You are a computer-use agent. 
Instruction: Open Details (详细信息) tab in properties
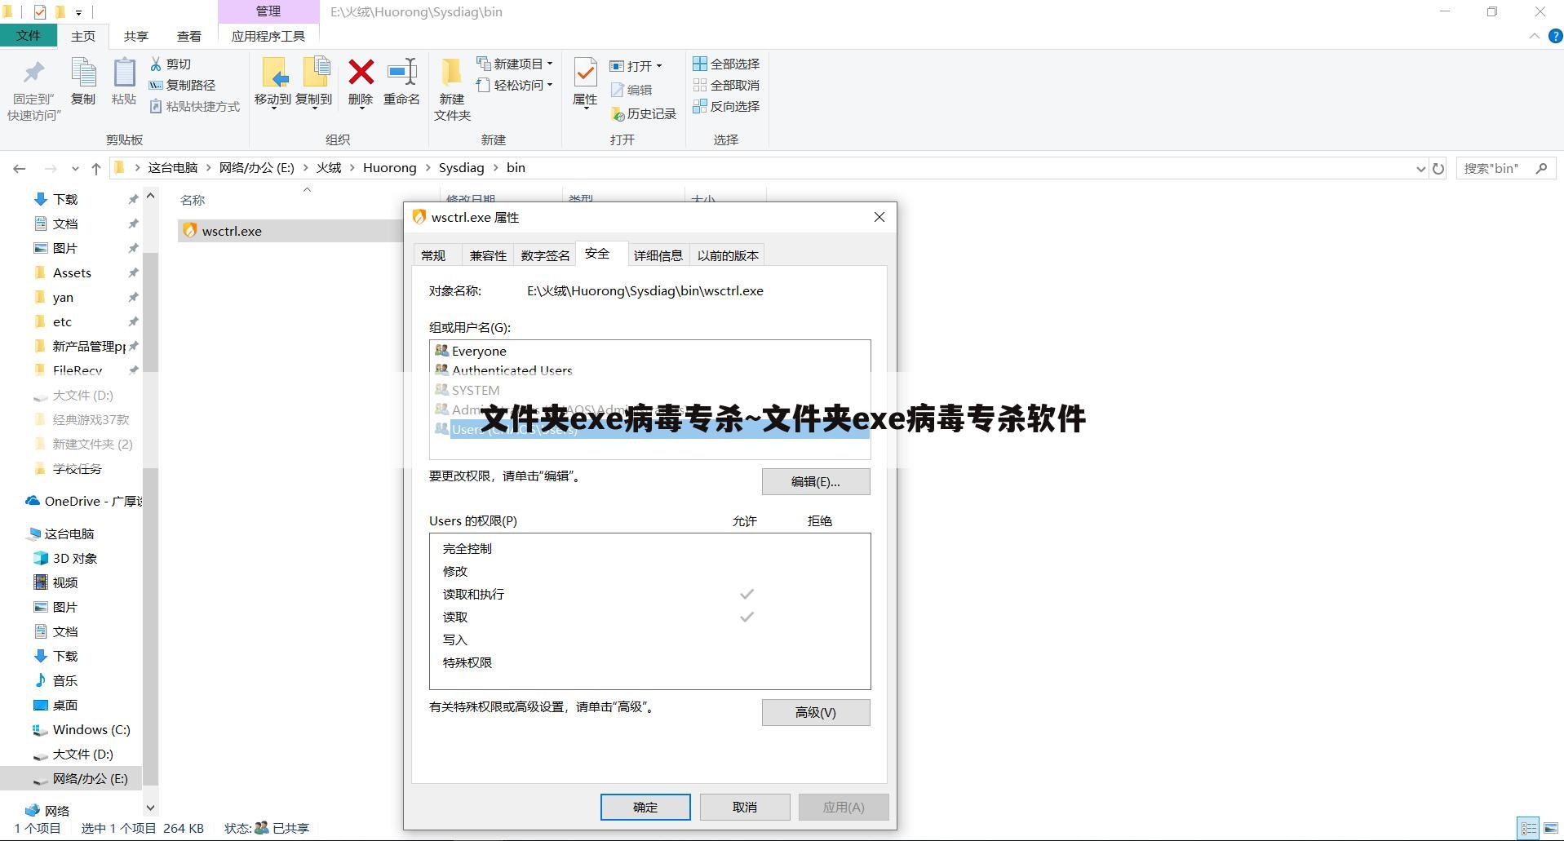658,255
